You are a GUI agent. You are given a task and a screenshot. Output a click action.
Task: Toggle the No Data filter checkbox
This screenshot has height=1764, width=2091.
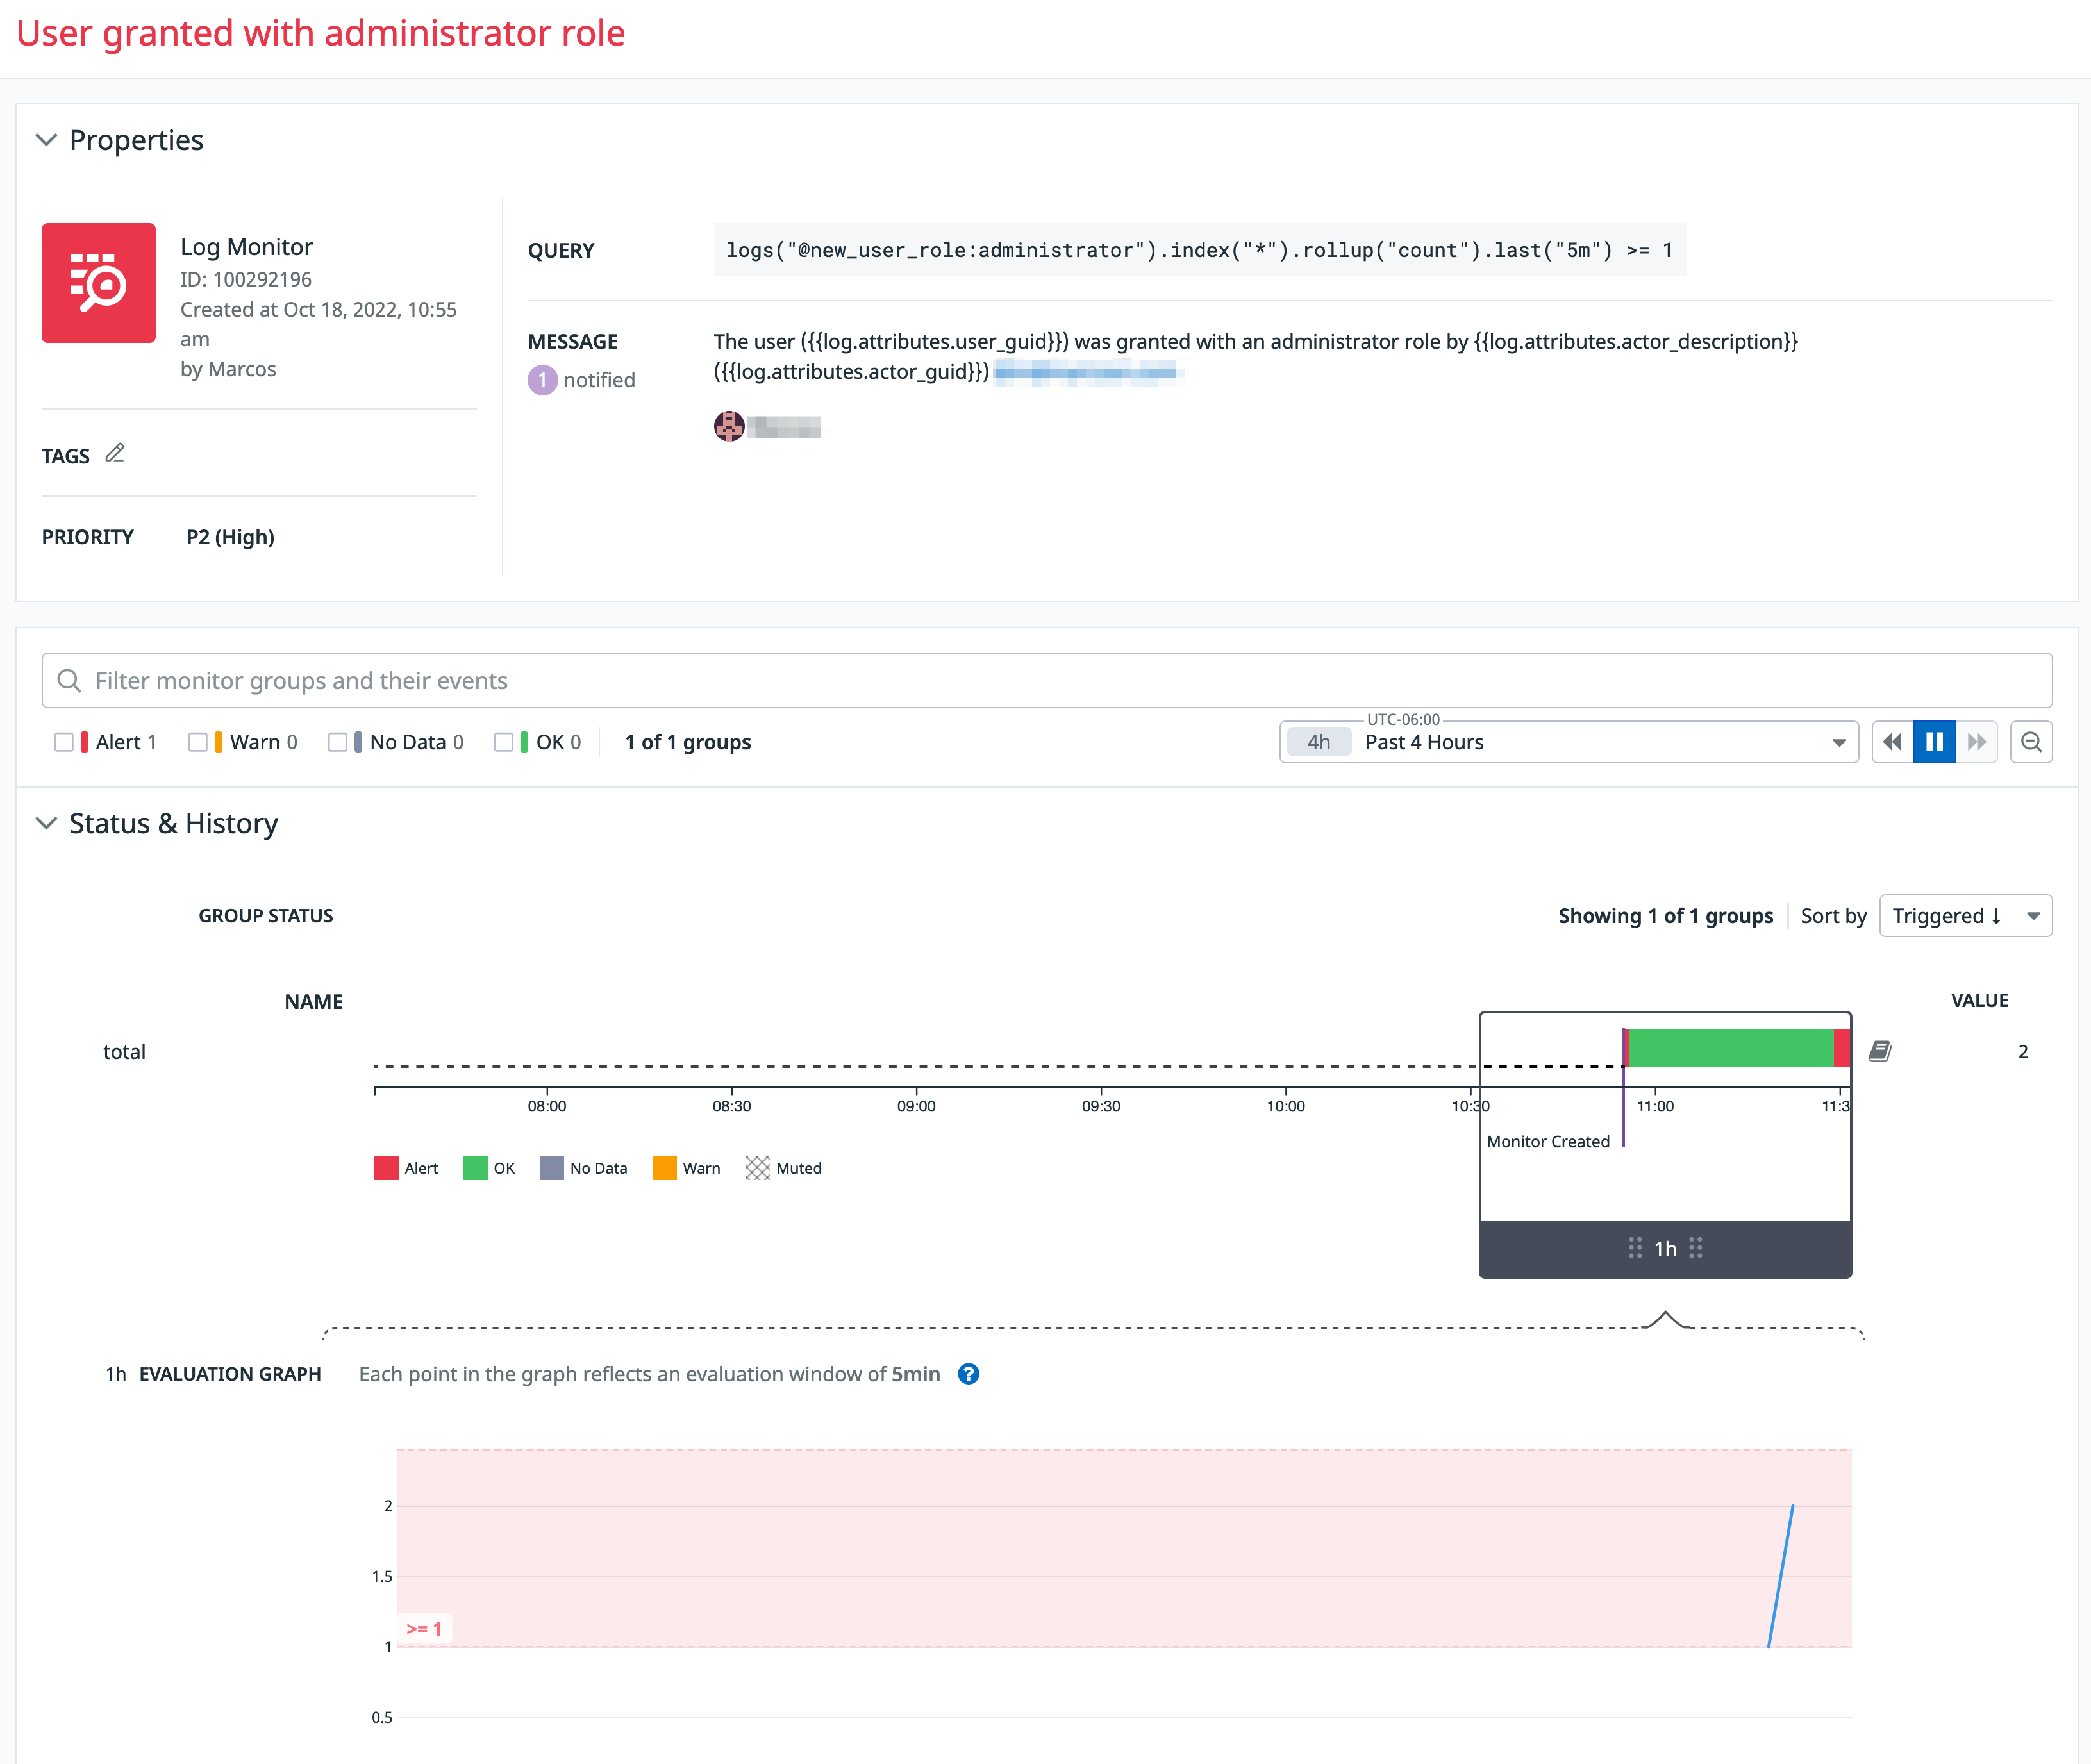(x=338, y=741)
